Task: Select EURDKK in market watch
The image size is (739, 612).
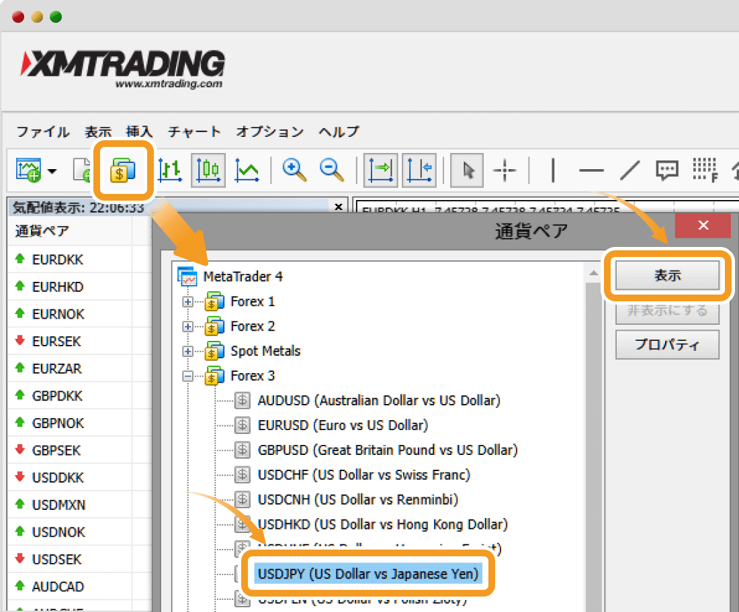Action: tap(58, 260)
